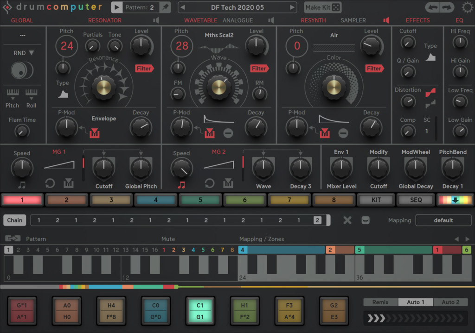Select the stepped distortion type icon

[430, 105]
